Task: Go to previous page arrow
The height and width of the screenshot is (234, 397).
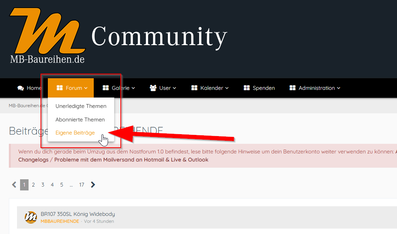Action: coord(14,185)
